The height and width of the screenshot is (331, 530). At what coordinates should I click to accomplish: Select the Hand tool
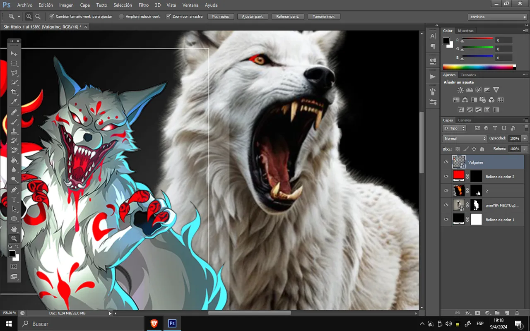[14, 229]
